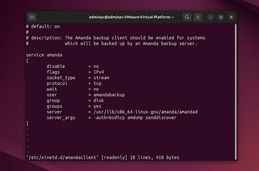
Task: Click the 'amandabackup' user value
Action: point(109,95)
